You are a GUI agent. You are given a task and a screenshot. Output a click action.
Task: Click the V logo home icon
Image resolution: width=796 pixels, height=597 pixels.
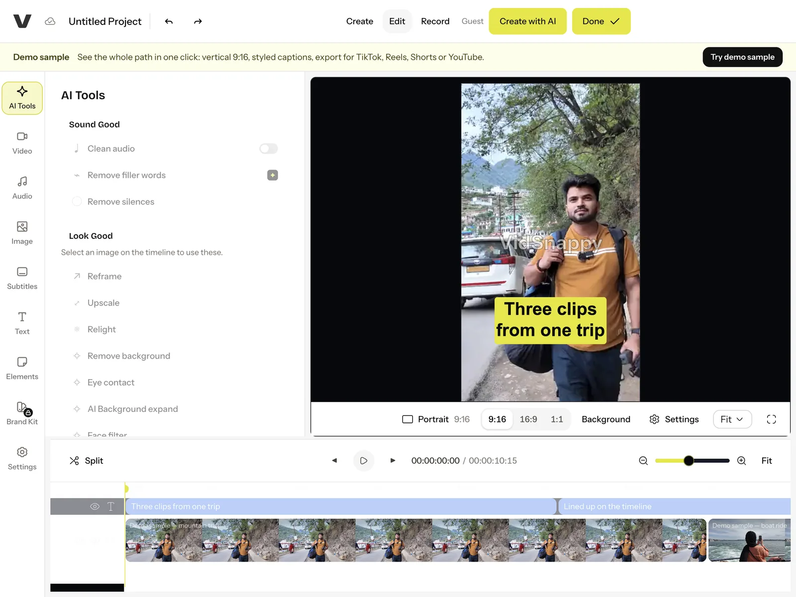click(x=22, y=21)
